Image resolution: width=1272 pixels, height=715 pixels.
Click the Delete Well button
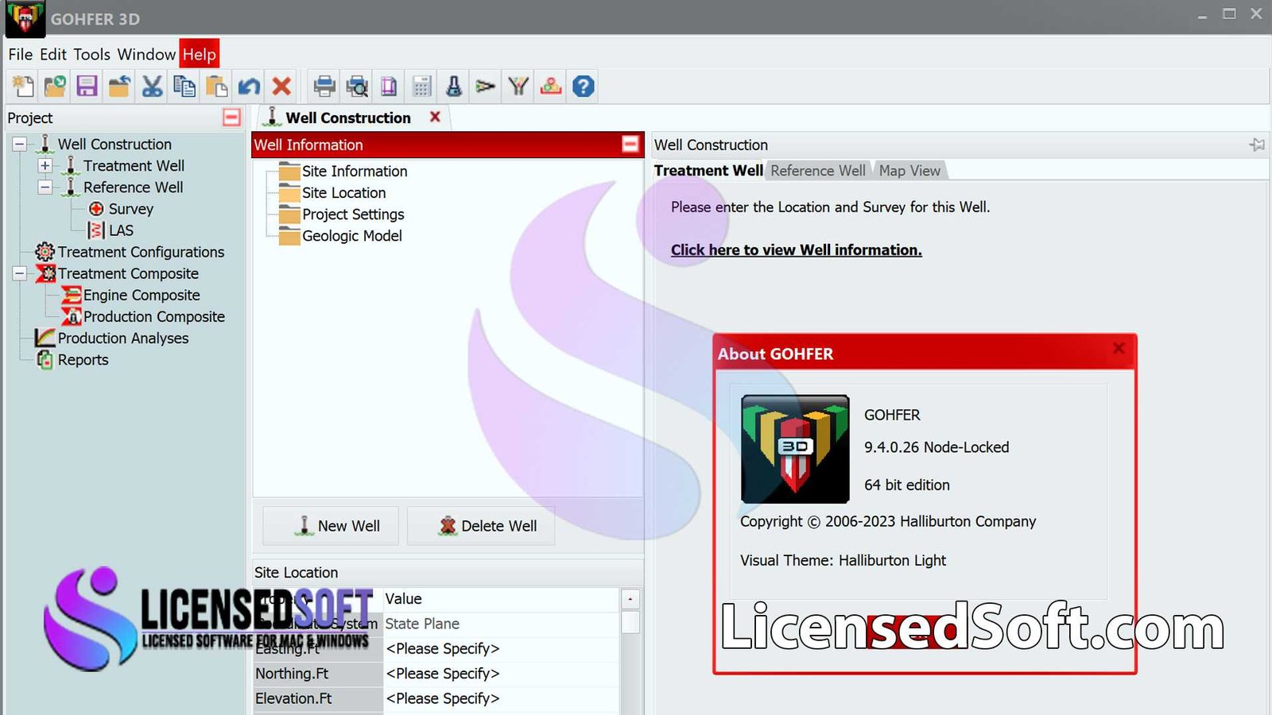tap(481, 526)
